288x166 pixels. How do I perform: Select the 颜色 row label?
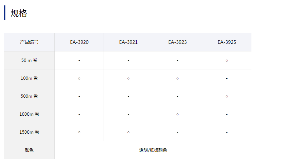click(29, 150)
